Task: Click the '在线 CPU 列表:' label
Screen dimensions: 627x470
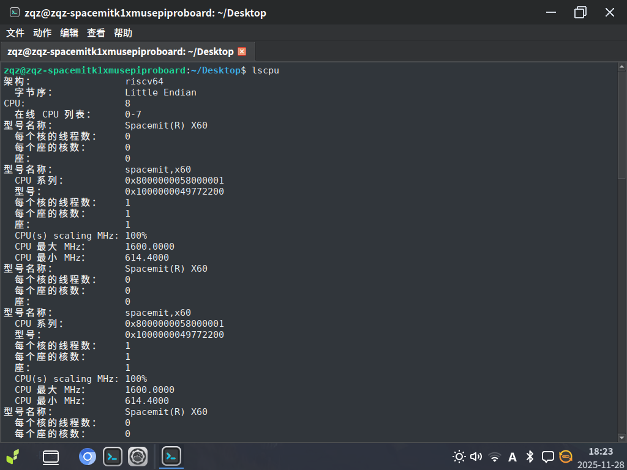Action: [x=53, y=114]
